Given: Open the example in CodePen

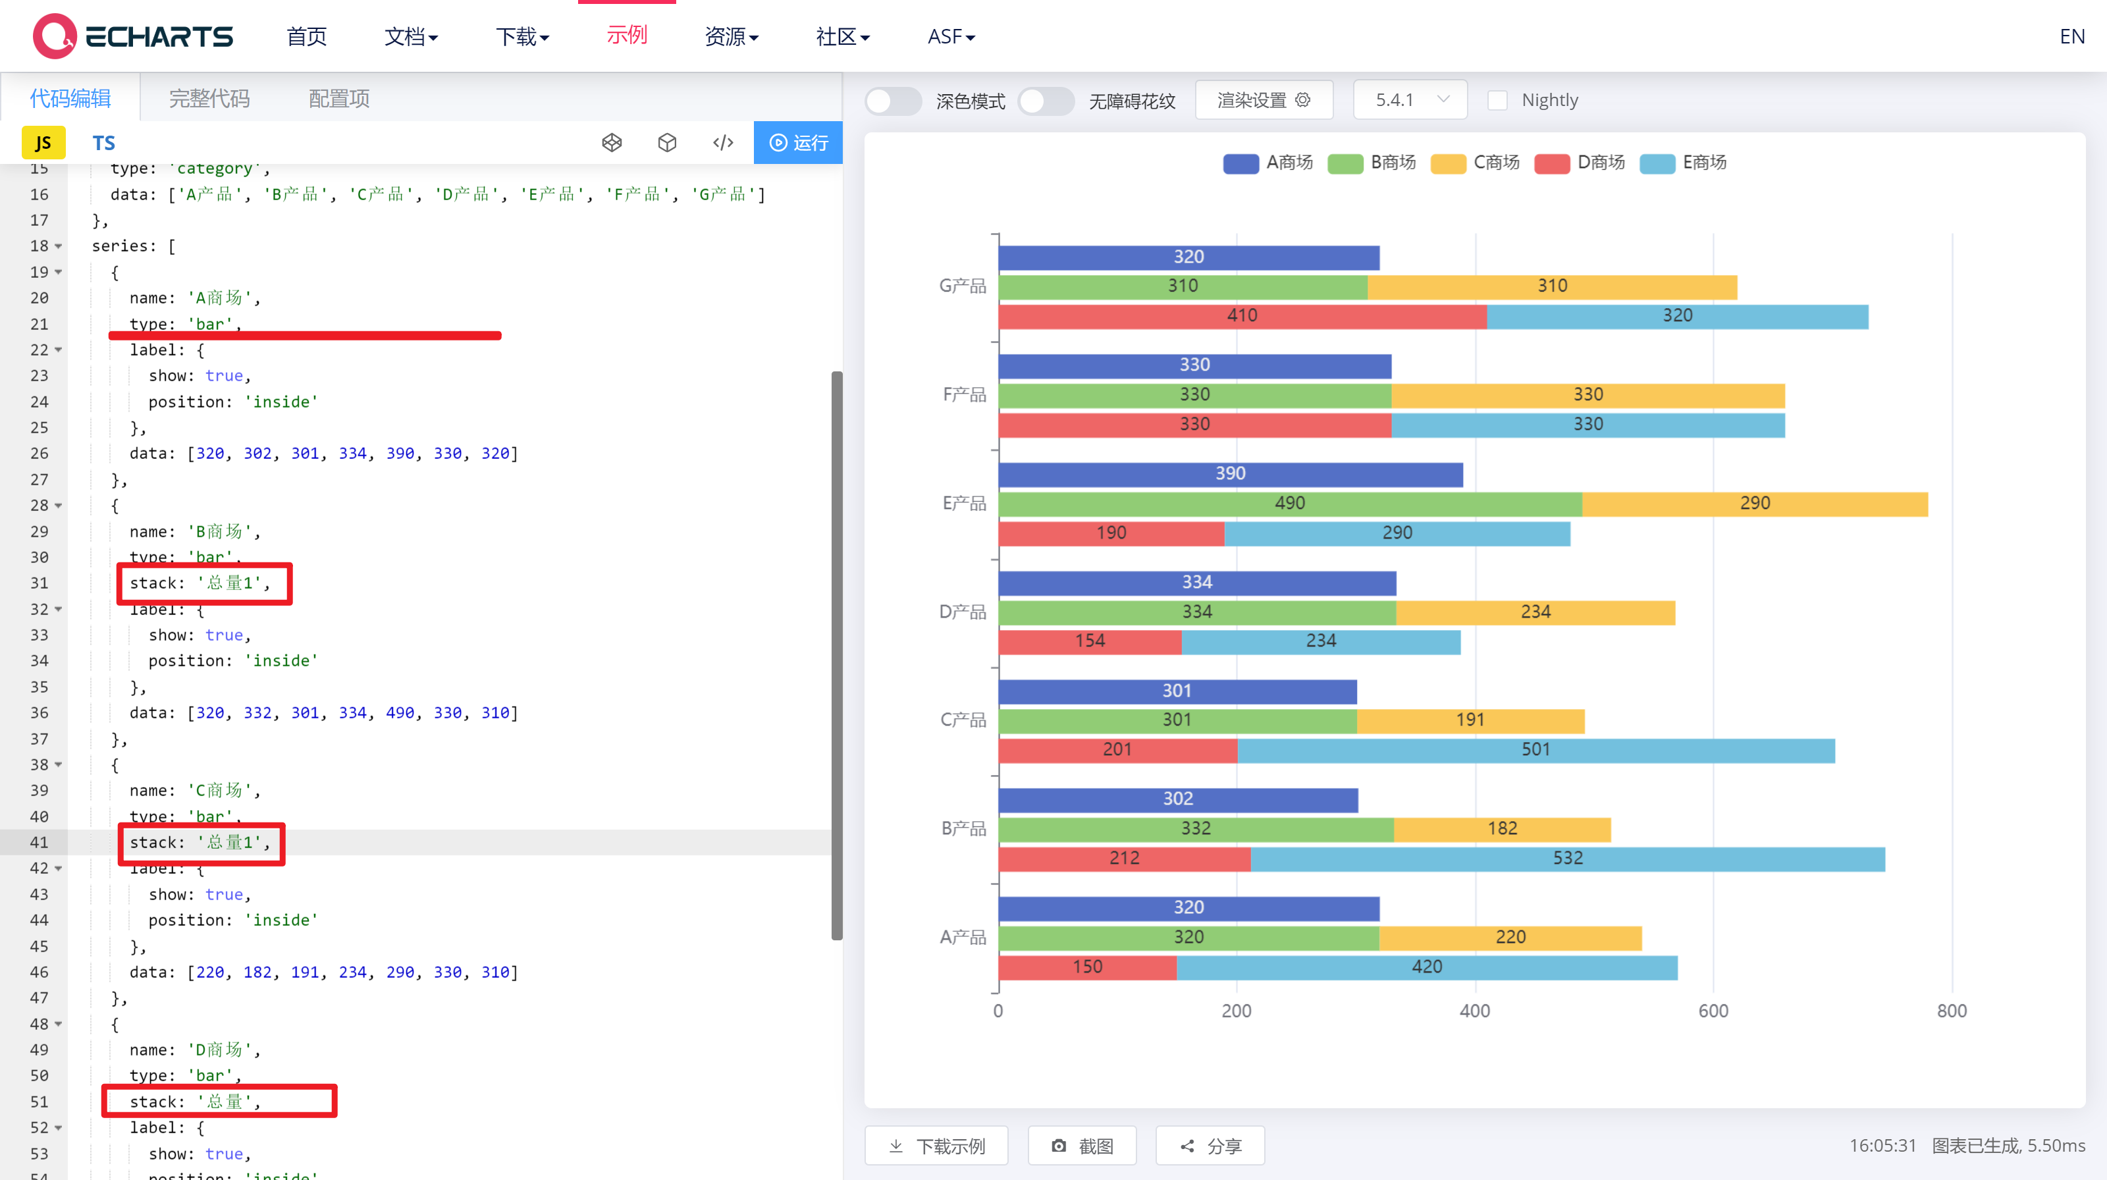Looking at the screenshot, I should tap(612, 142).
